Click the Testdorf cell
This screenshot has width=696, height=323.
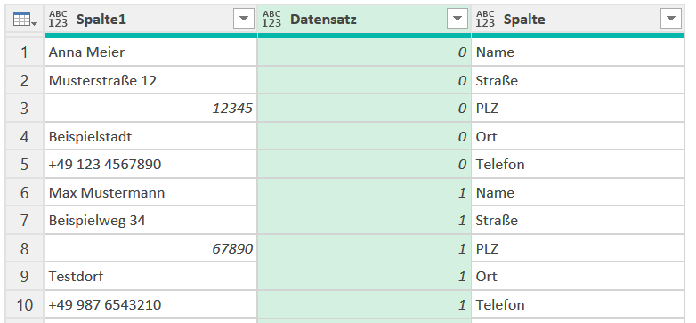pos(150,277)
